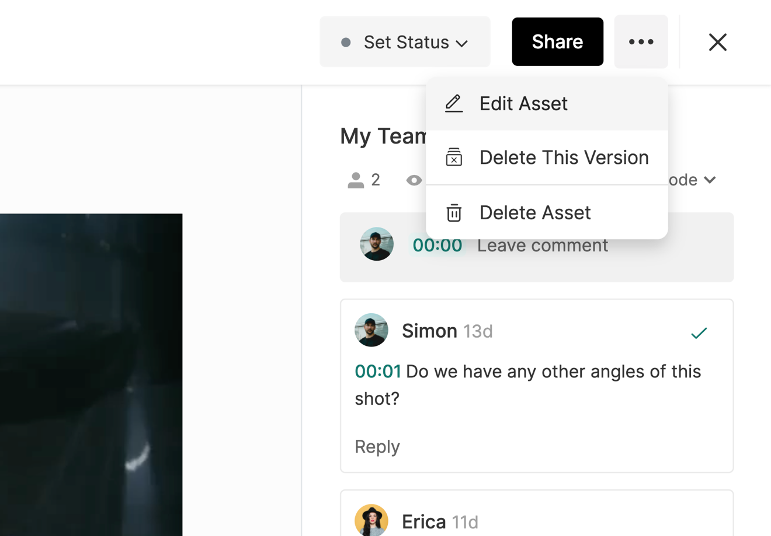Click the dark video preview

[91, 373]
